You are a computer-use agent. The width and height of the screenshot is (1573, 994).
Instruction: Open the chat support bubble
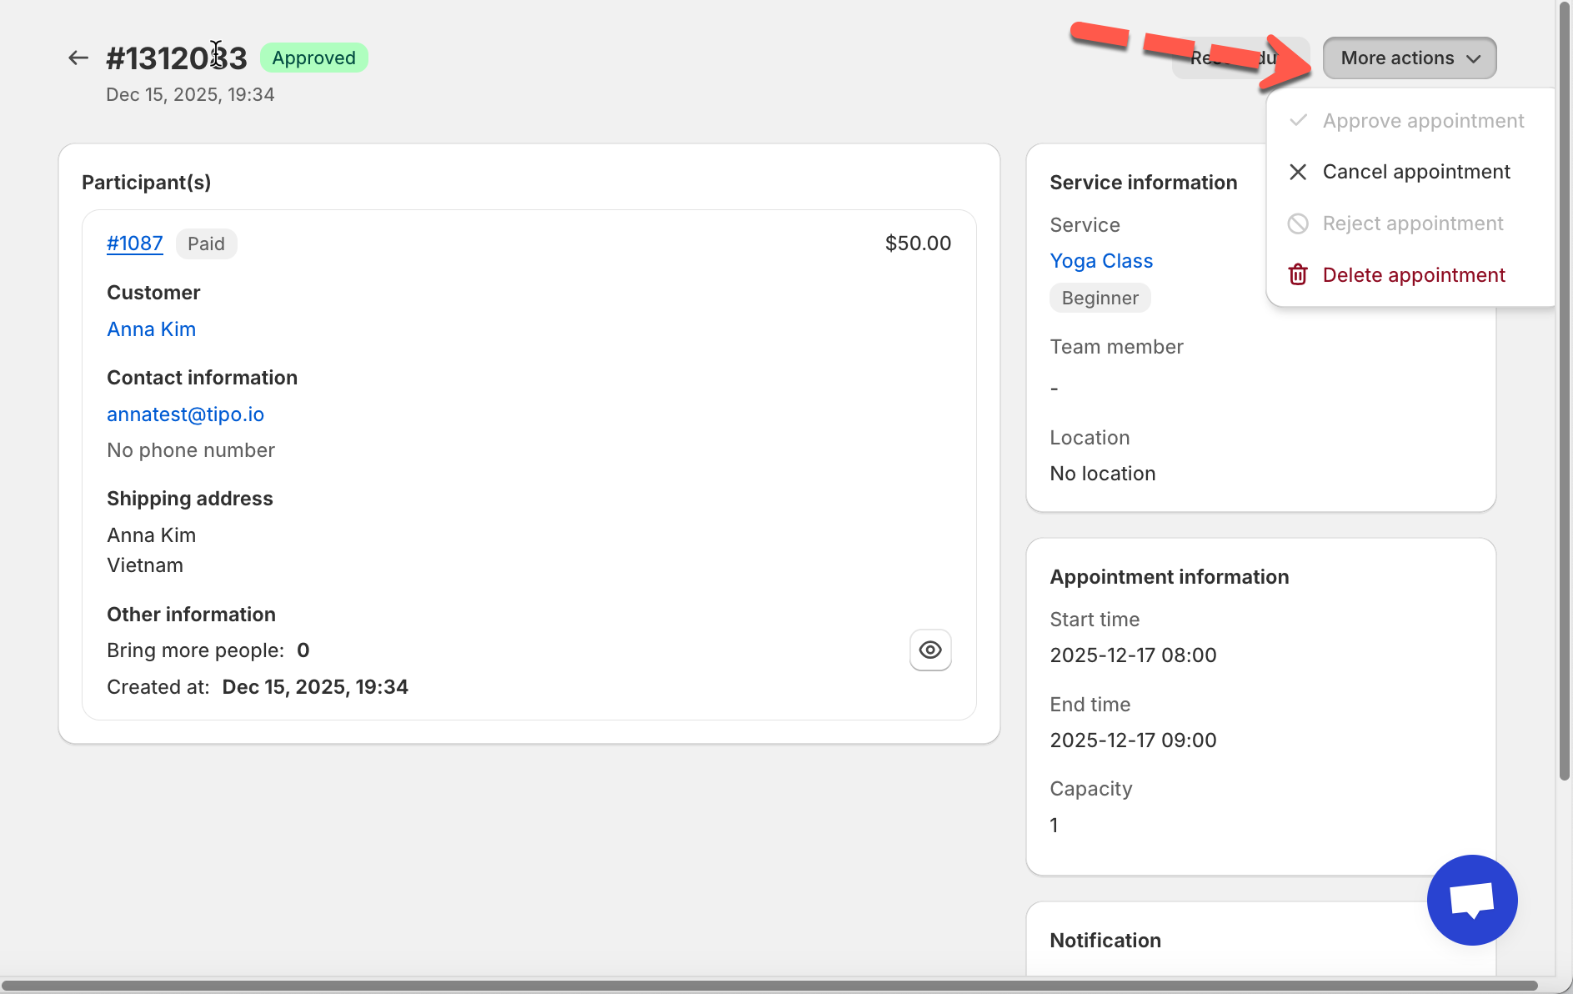point(1471,900)
